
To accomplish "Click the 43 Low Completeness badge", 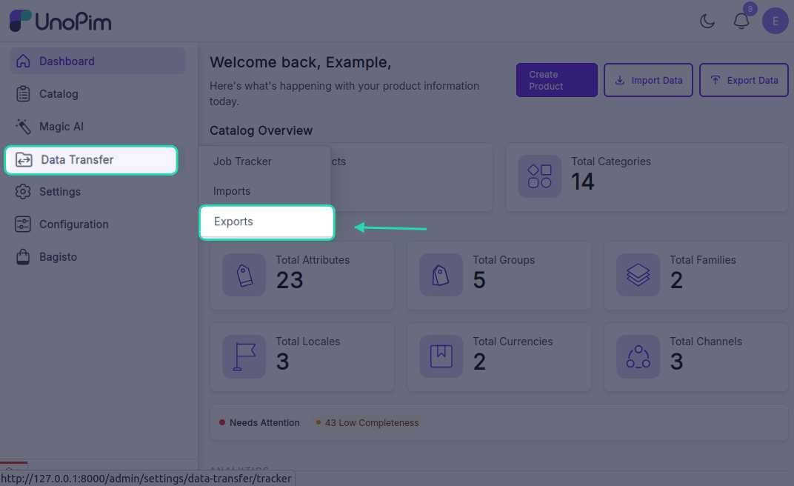I will point(367,423).
